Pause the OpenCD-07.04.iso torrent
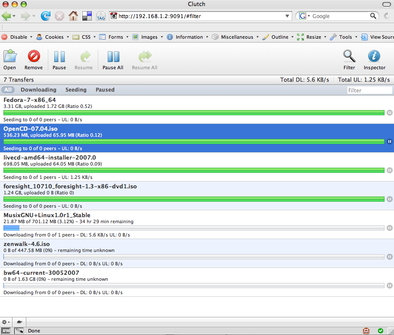Image resolution: width=394 pixels, height=335 pixels. point(390,141)
